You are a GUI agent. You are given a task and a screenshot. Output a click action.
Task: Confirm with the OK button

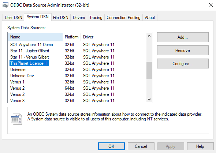coord(111,146)
